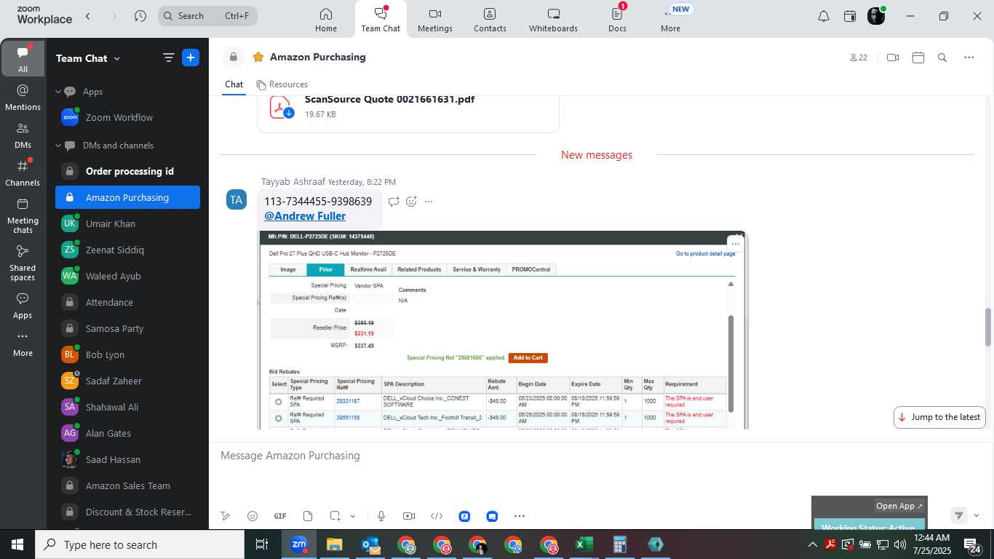Open the Contacts tab
Screen dimensions: 994x559
490,20
